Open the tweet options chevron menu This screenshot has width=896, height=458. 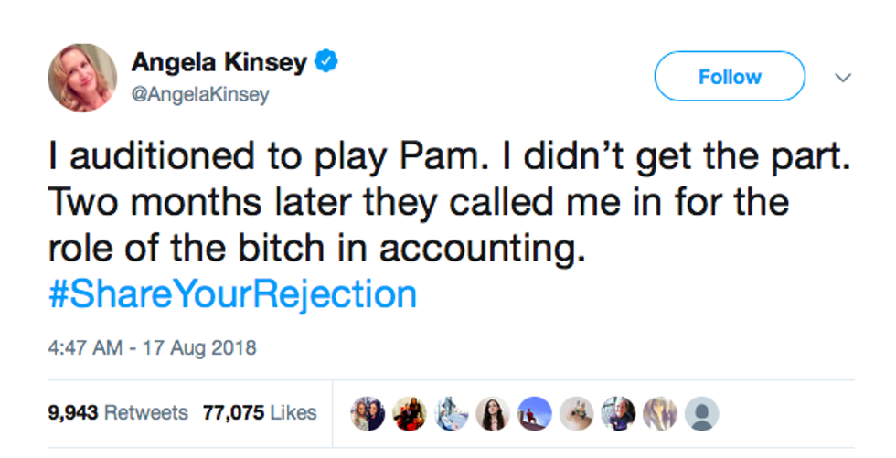pos(843,78)
